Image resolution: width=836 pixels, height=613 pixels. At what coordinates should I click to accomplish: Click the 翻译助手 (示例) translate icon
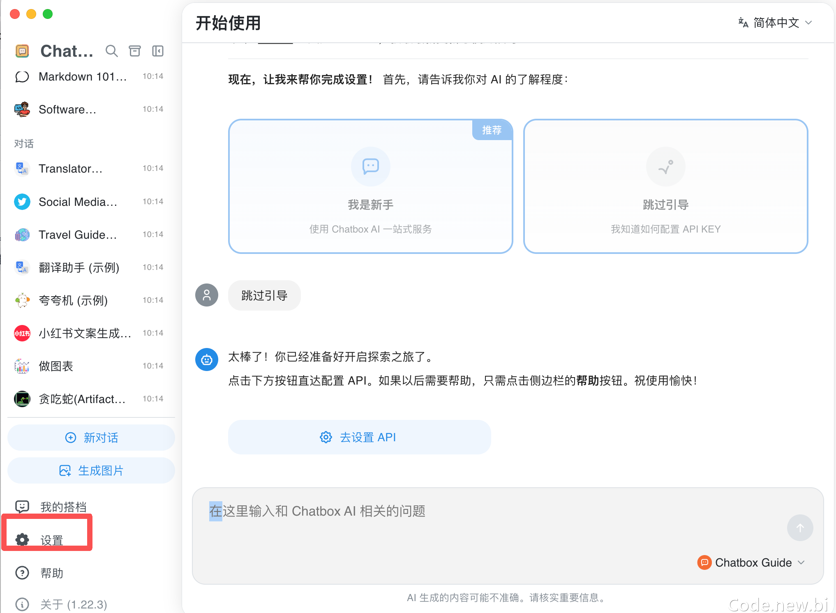point(22,267)
